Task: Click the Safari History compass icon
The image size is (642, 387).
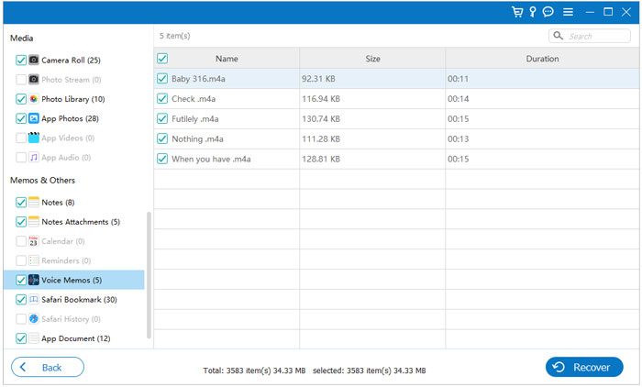Action: [x=34, y=318]
